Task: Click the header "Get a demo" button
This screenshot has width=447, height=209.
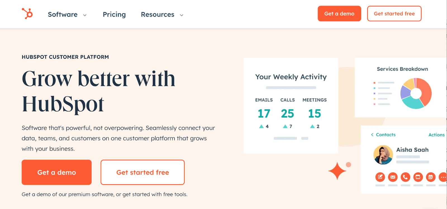Action: click(339, 14)
